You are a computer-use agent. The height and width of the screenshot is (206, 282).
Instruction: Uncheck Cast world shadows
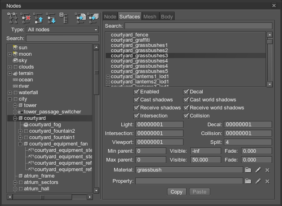[186, 100]
